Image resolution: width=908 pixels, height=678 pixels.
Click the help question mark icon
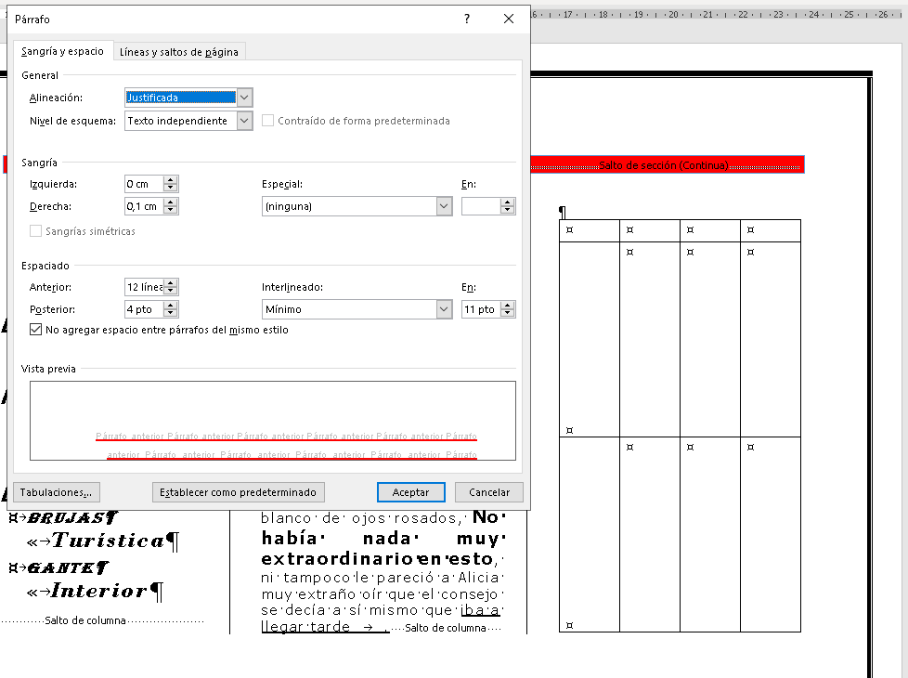(x=467, y=20)
